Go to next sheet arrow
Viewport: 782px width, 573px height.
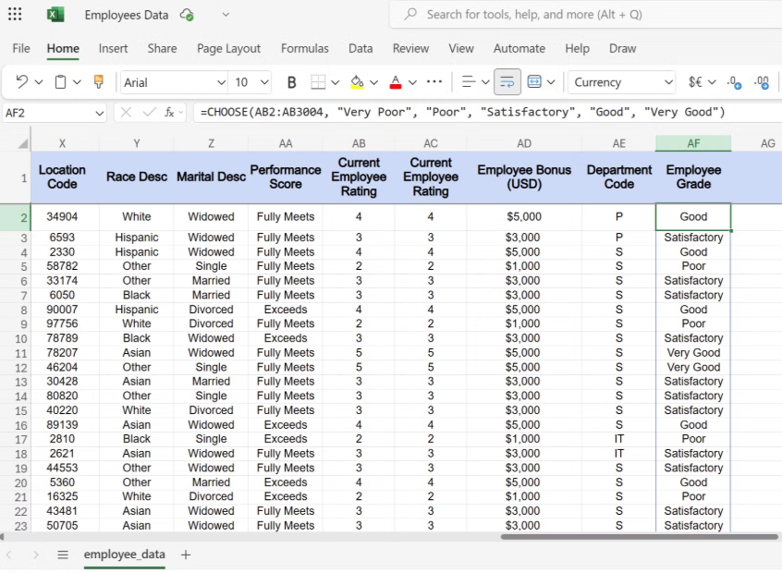(35, 555)
